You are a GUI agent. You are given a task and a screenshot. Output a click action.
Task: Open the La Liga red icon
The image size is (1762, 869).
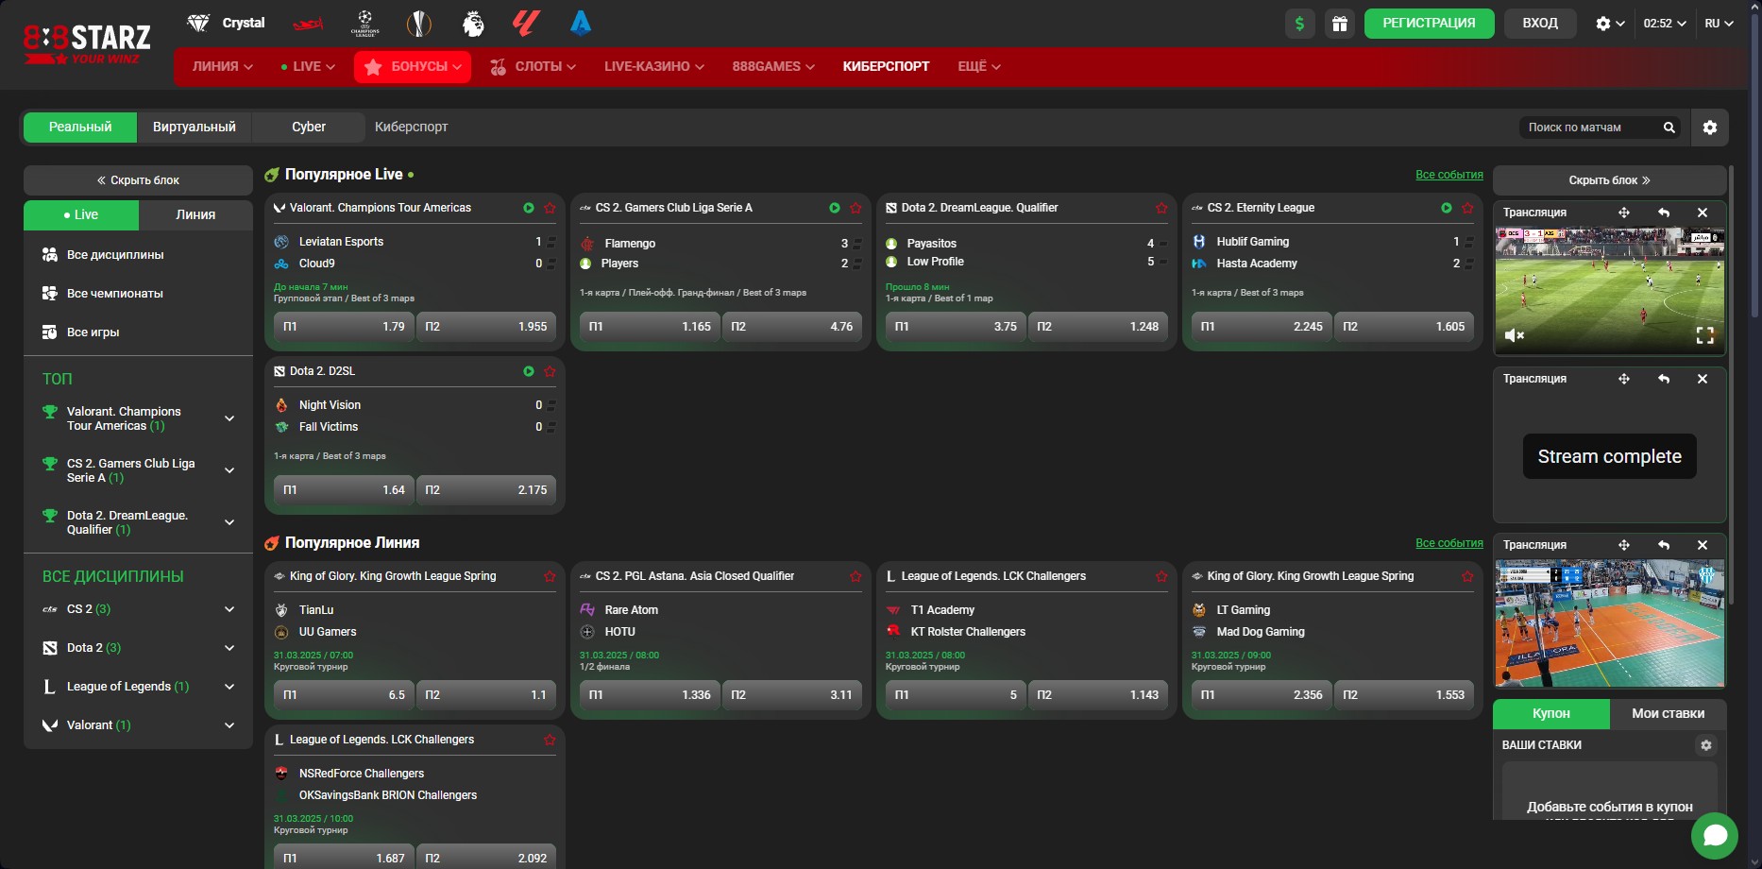[526, 23]
